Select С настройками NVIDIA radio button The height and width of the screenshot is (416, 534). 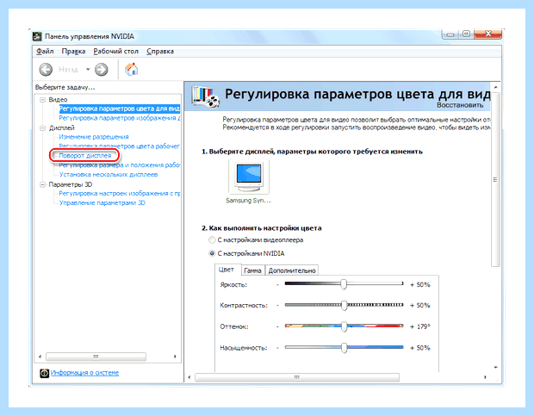[x=212, y=253]
